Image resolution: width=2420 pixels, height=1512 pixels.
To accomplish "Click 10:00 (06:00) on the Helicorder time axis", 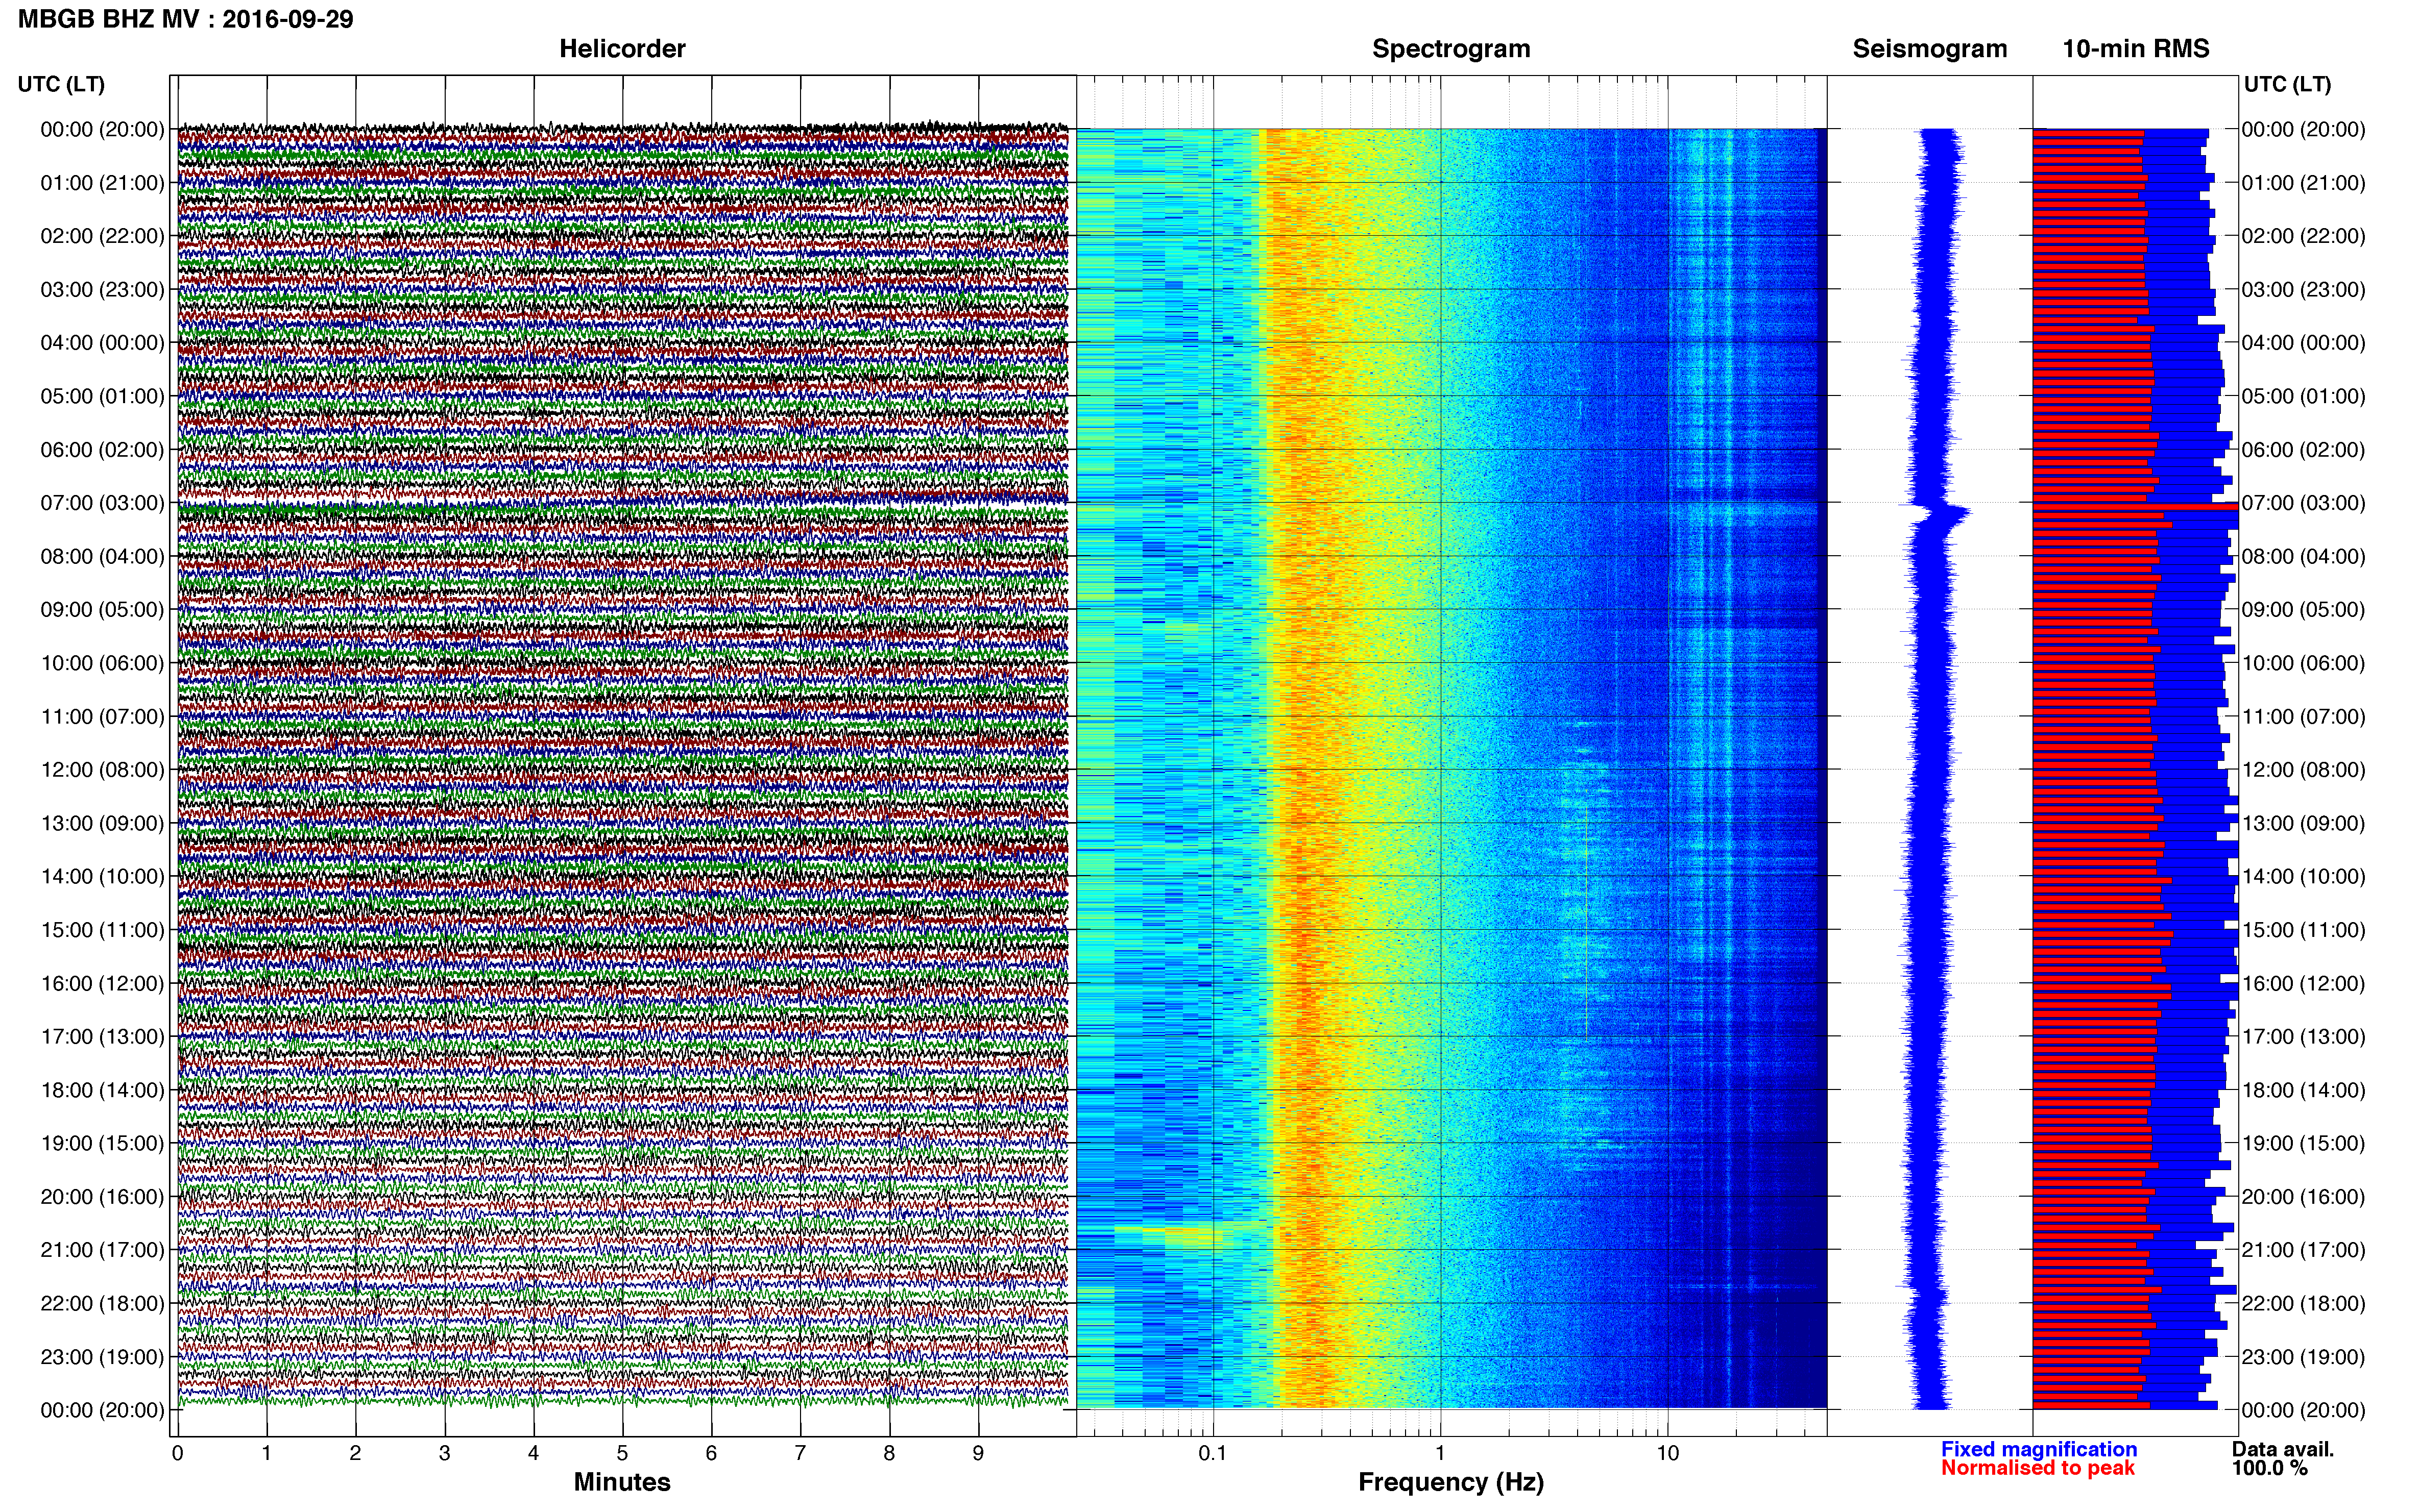I will [102, 663].
